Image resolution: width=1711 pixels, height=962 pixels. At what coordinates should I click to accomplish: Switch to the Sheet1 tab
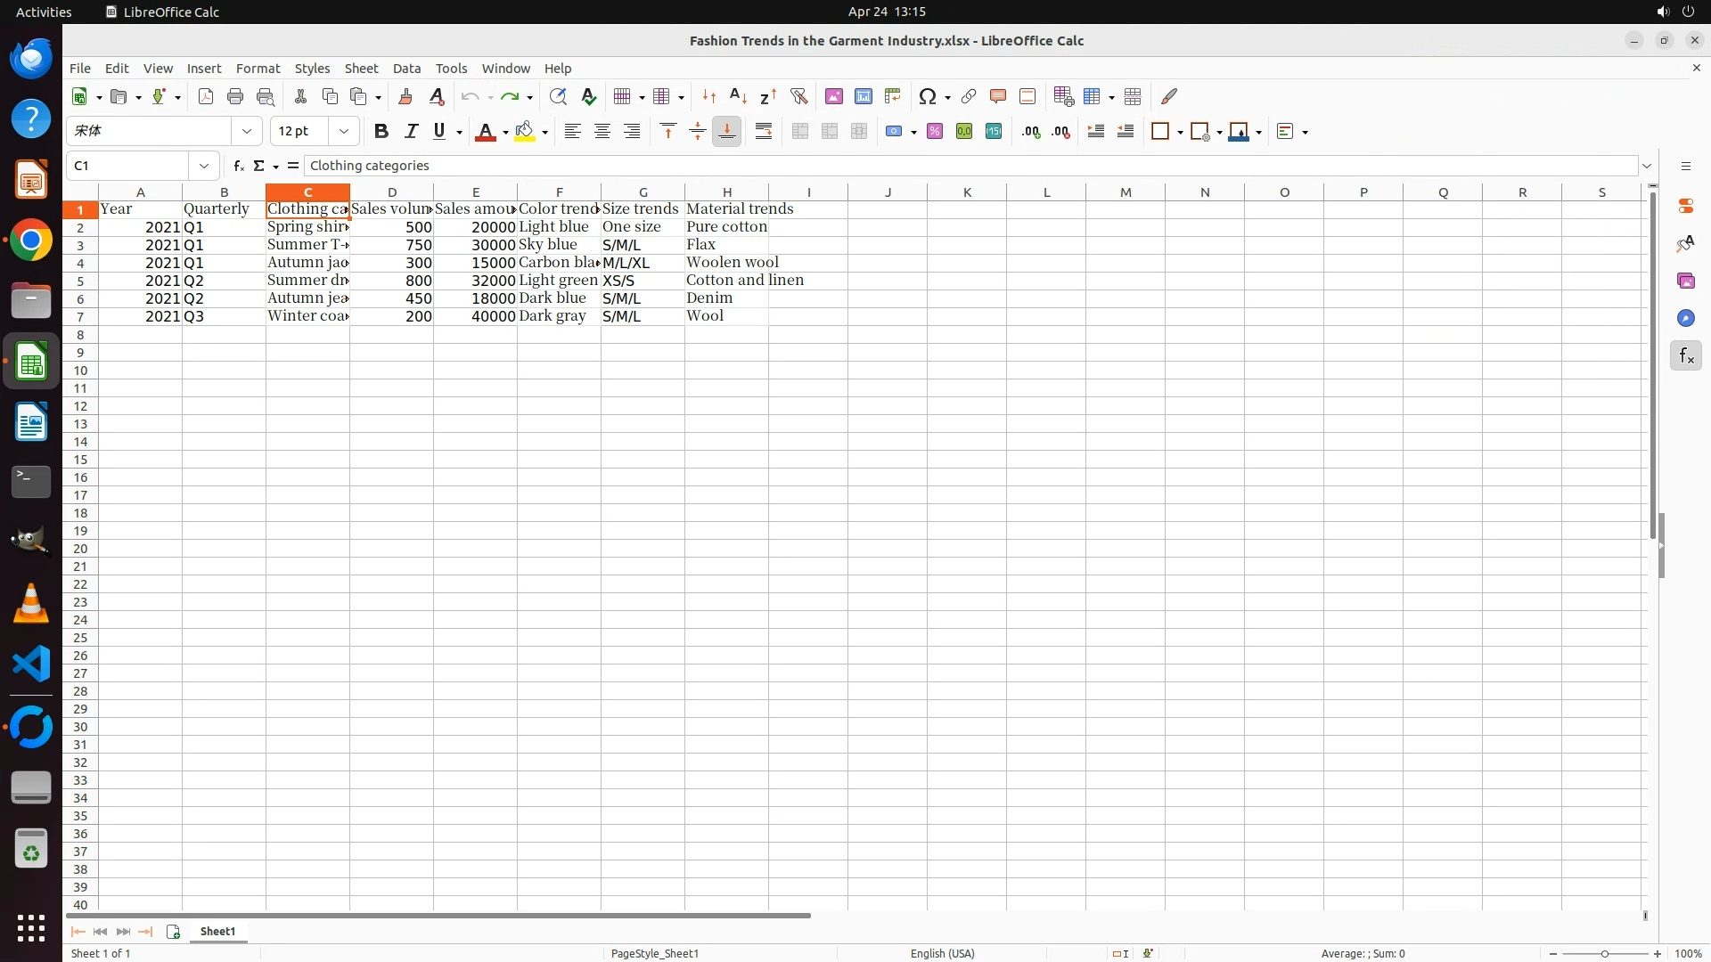[x=217, y=932]
